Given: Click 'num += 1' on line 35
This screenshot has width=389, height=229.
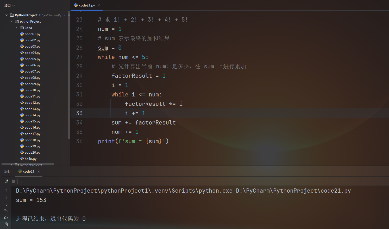Looking at the screenshot, I should tap(125, 132).
